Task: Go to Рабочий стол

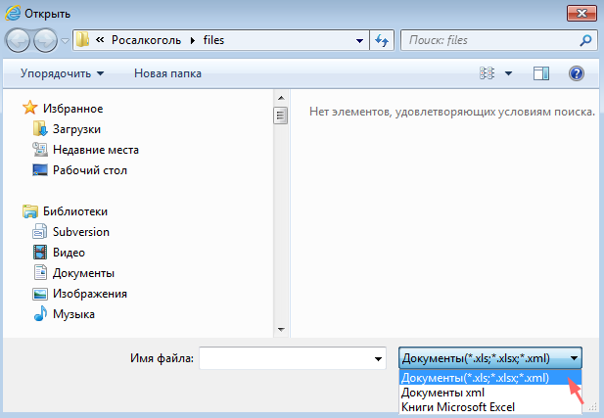Action: click(89, 170)
